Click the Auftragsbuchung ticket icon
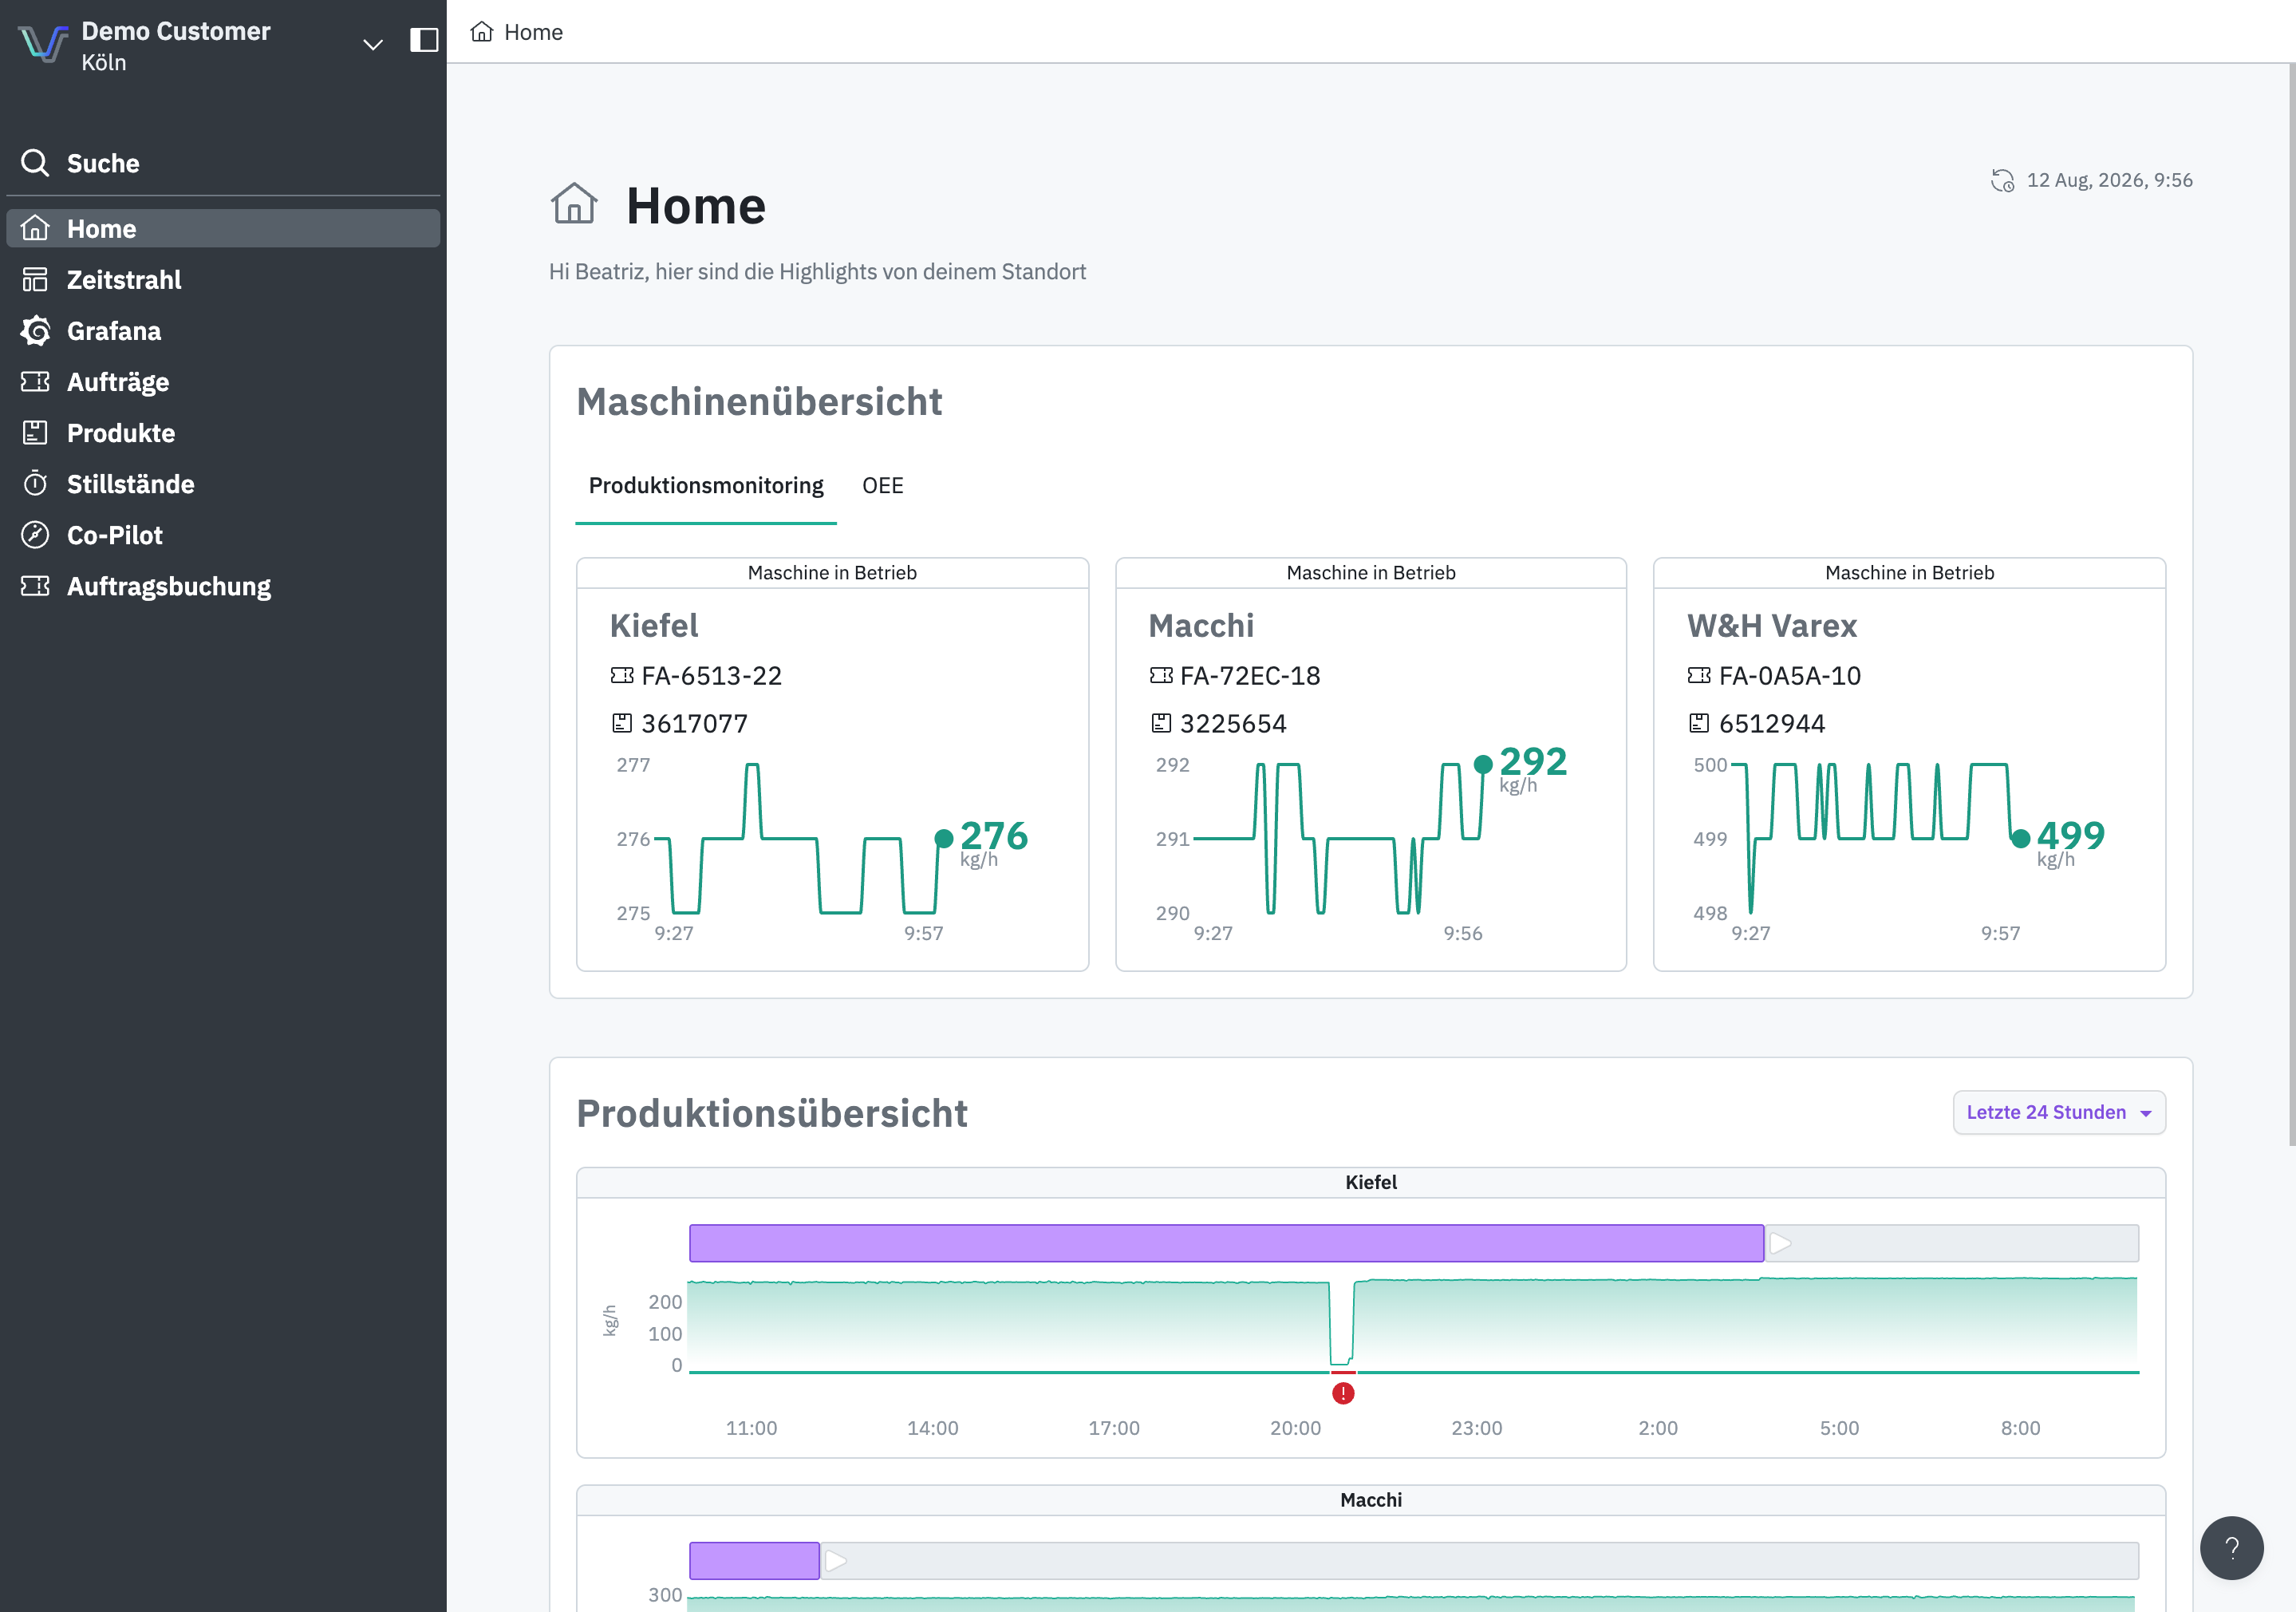The image size is (2296, 1612). click(x=35, y=585)
